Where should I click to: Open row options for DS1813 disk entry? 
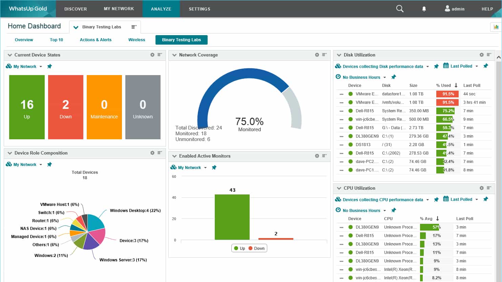coord(341,145)
